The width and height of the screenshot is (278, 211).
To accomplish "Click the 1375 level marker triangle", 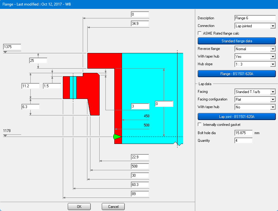I will [5, 52].
